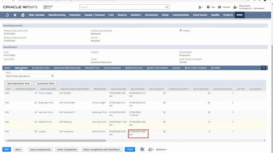The image size is (273, 153).
Task: Collapse the Classification section
Action: [10, 47]
